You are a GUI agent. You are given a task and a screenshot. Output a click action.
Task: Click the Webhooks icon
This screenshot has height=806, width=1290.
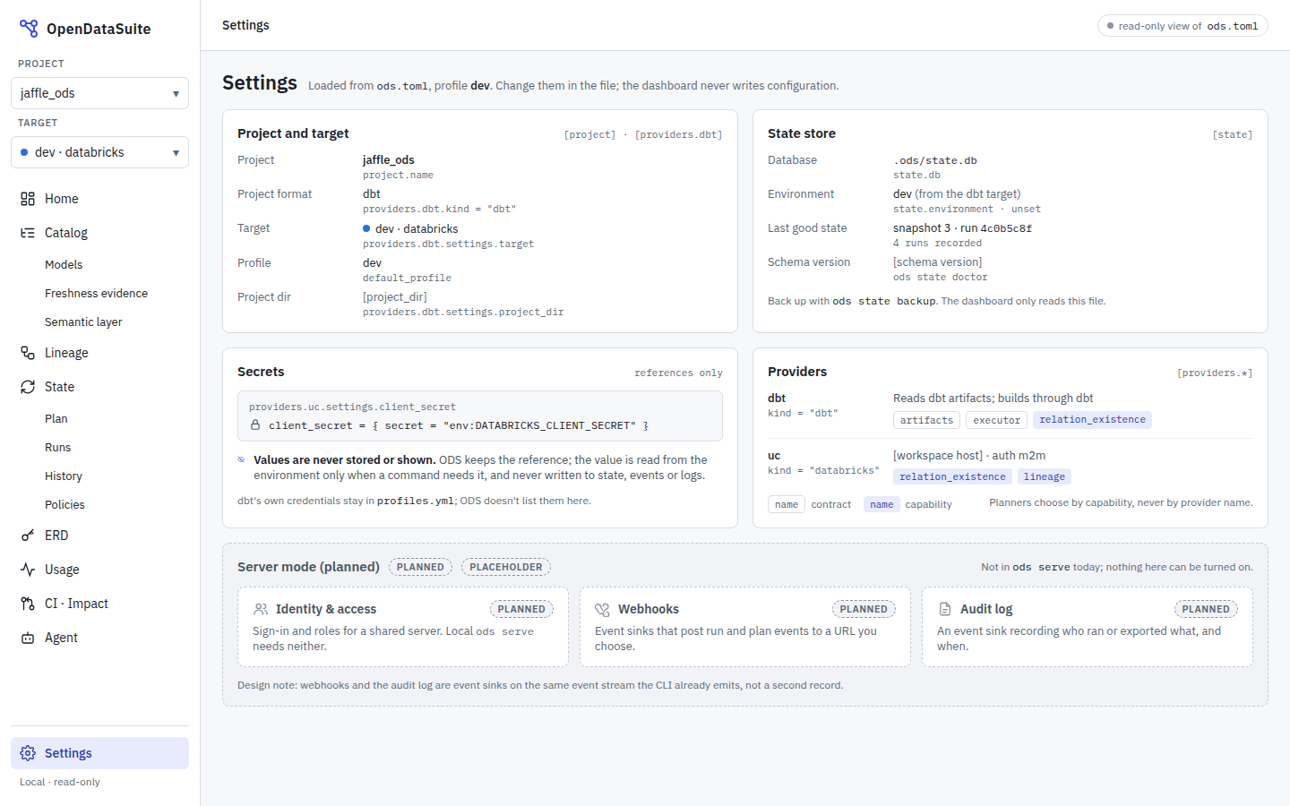[x=602, y=609]
